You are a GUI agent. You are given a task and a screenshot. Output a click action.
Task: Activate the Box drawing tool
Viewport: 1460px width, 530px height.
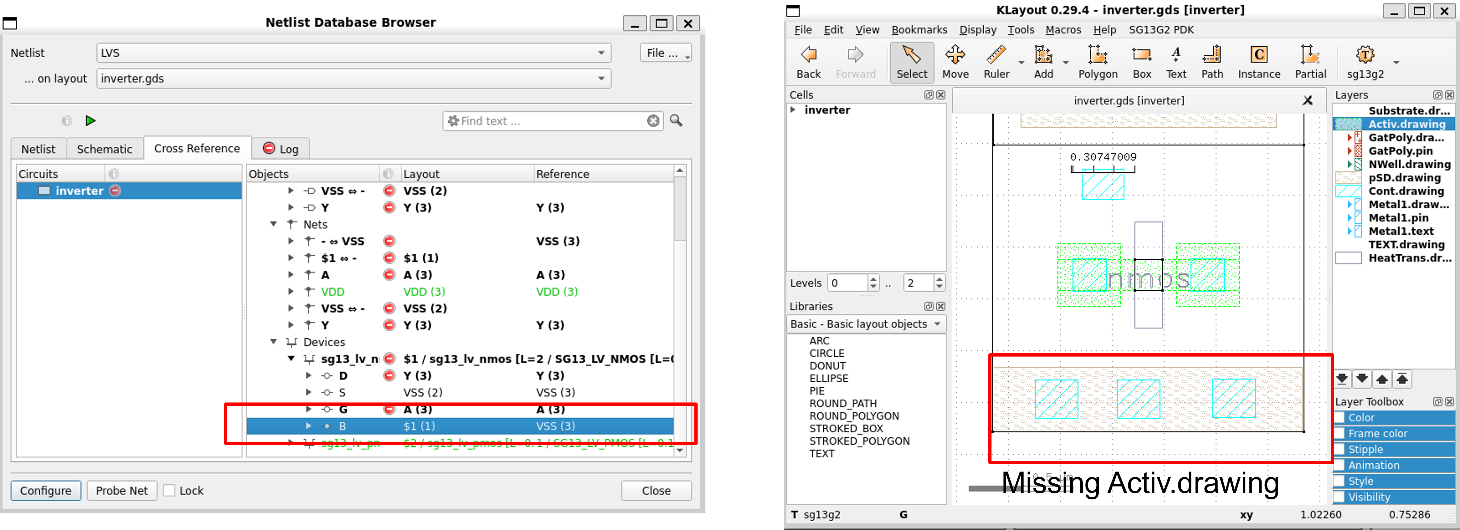tap(1141, 61)
